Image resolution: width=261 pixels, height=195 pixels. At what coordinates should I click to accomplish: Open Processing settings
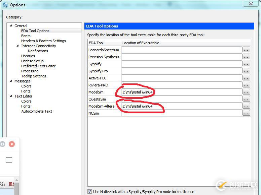coord(30,71)
